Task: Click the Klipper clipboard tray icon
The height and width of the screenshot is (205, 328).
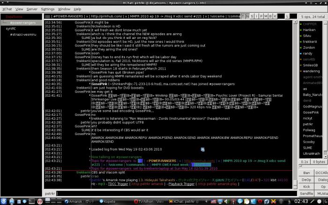Action: (246, 201)
